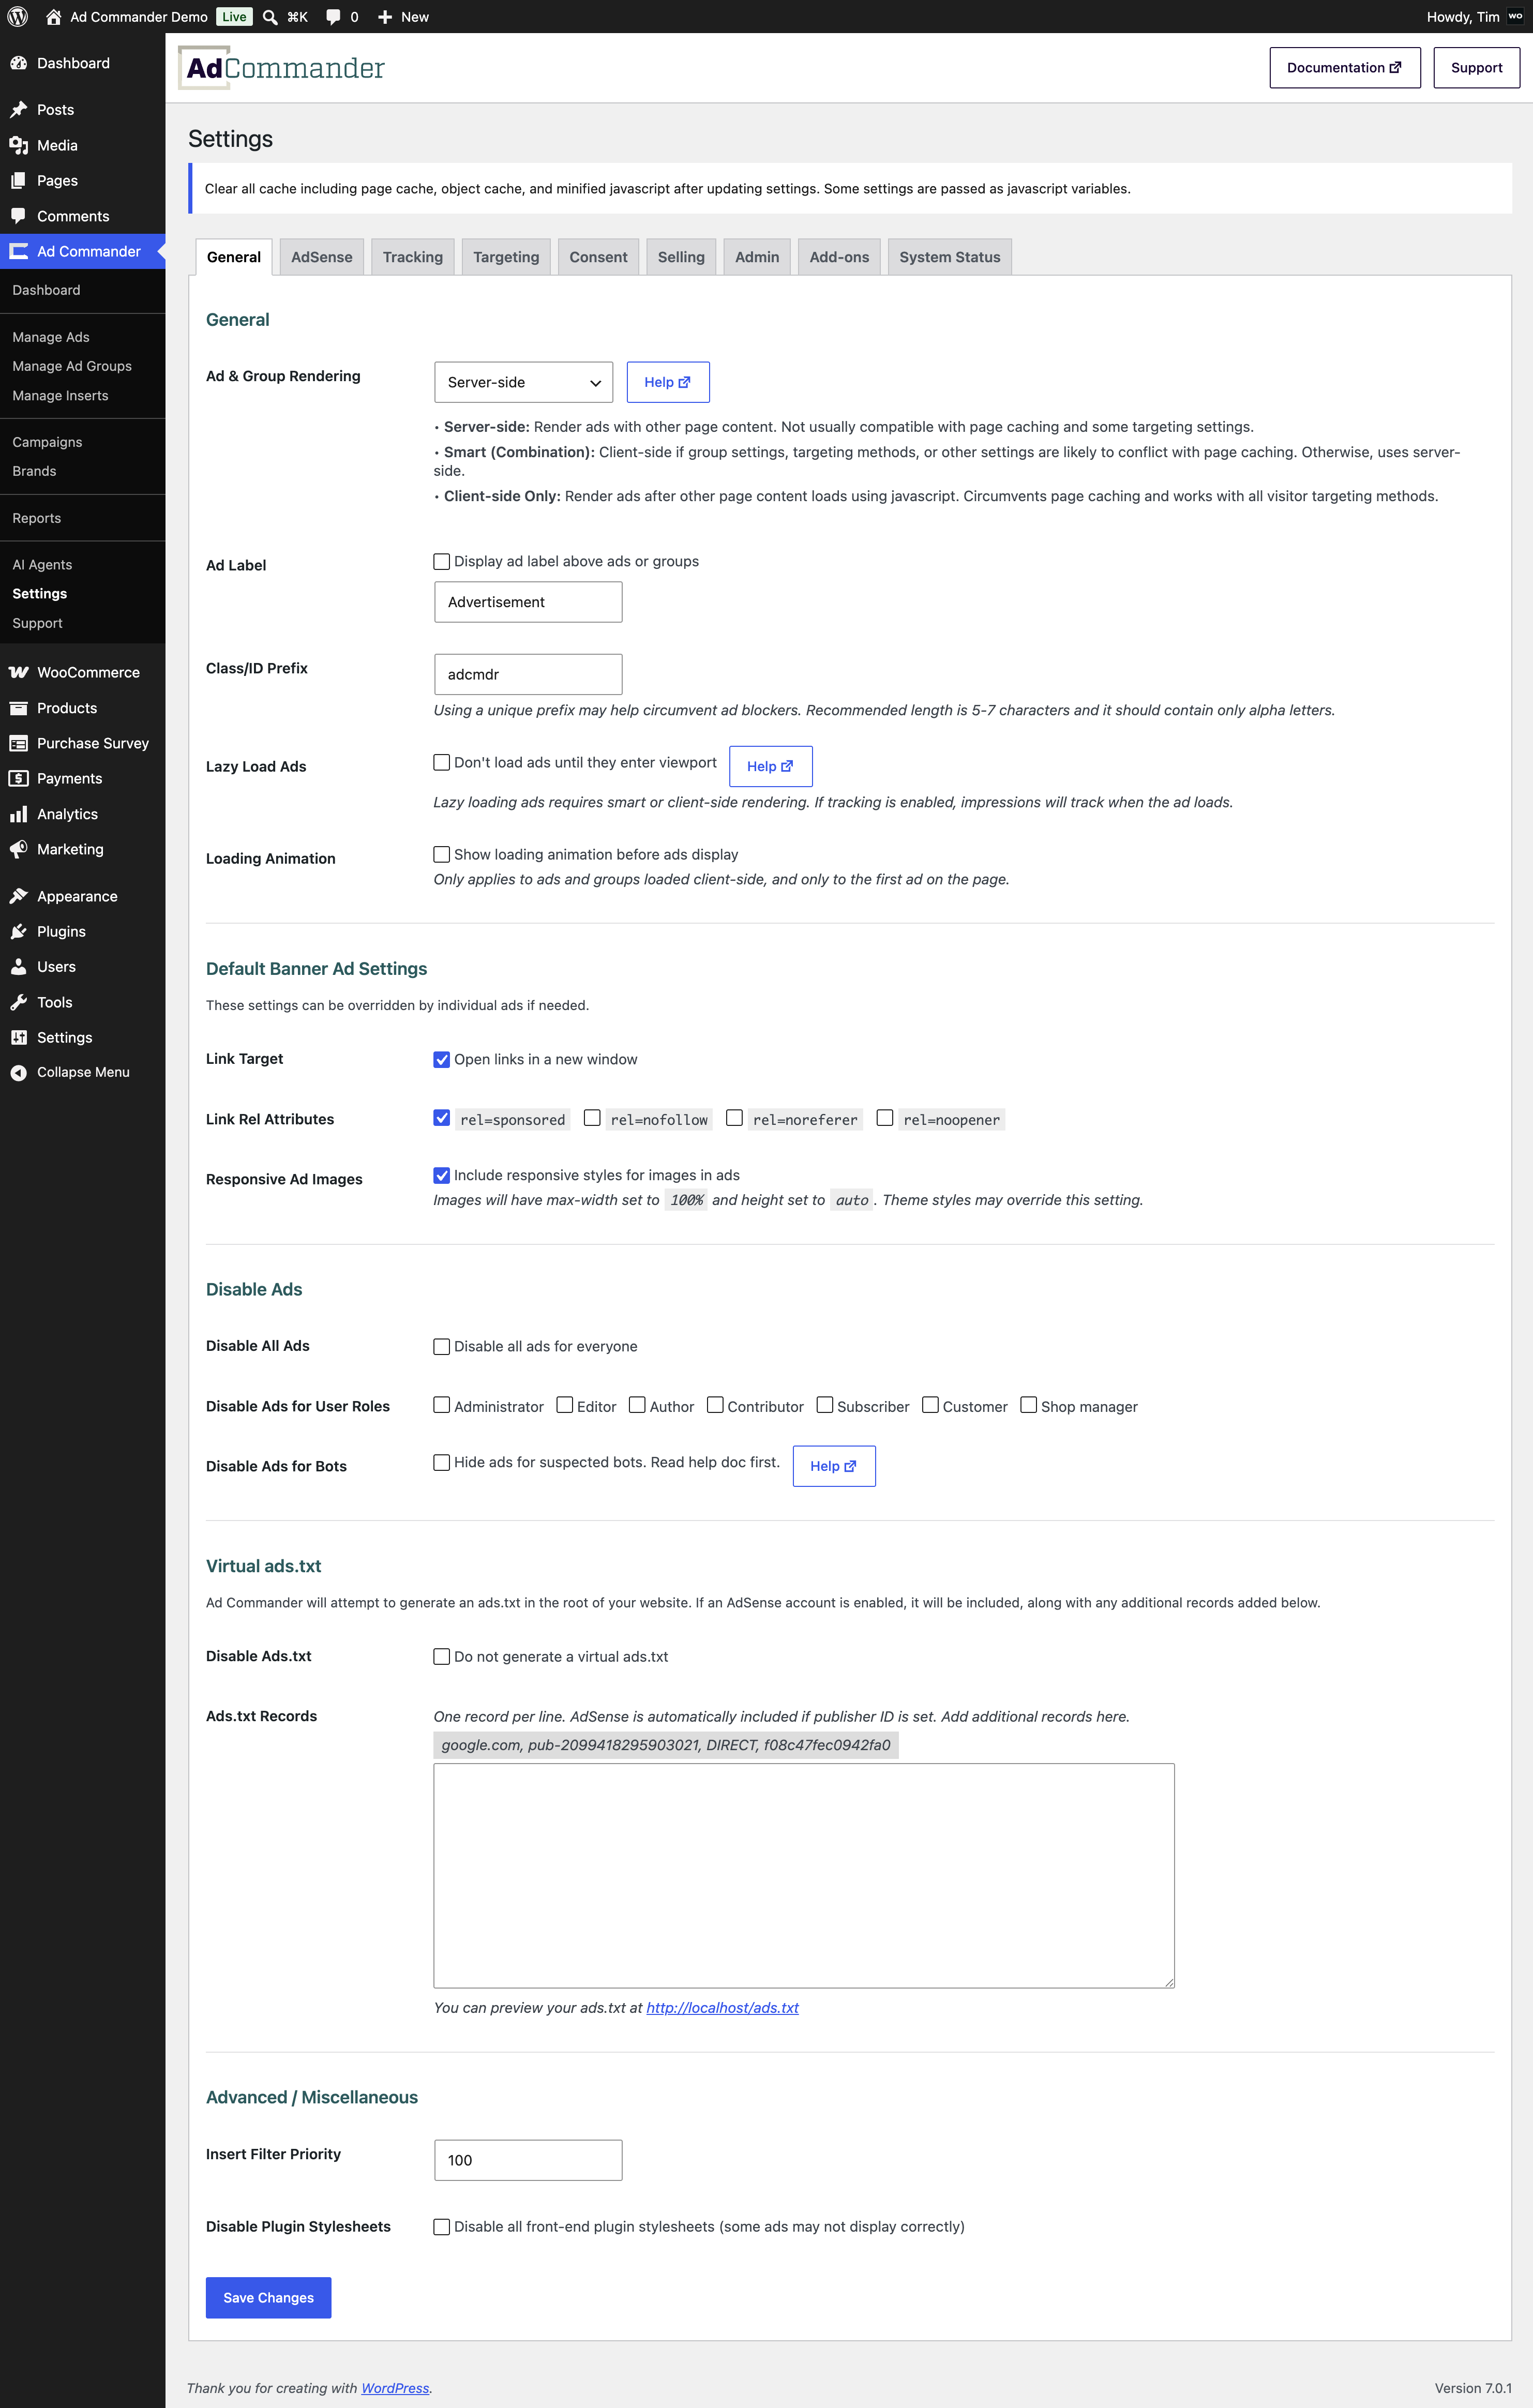Click the Ad Commander menu icon
This screenshot has height=2408, width=1533.
(18, 251)
